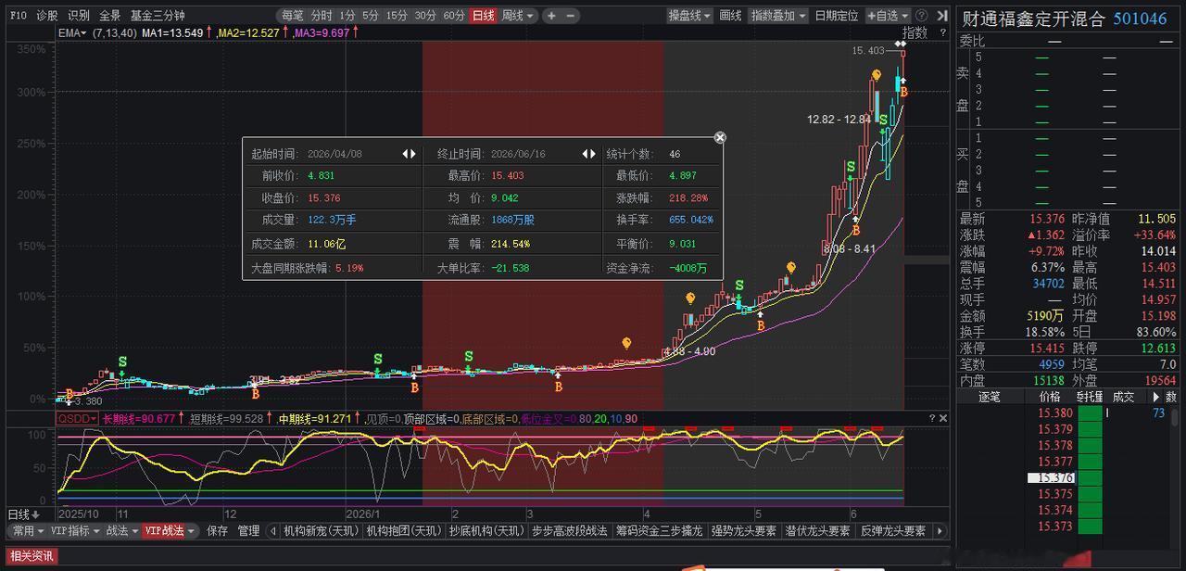1186x571 pixels.
Task: Select the 潜伏龙头要素 tab
Action: click(x=818, y=531)
